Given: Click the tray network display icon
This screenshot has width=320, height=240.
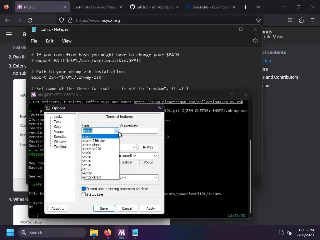Looking at the screenshot, I should point(282,232).
